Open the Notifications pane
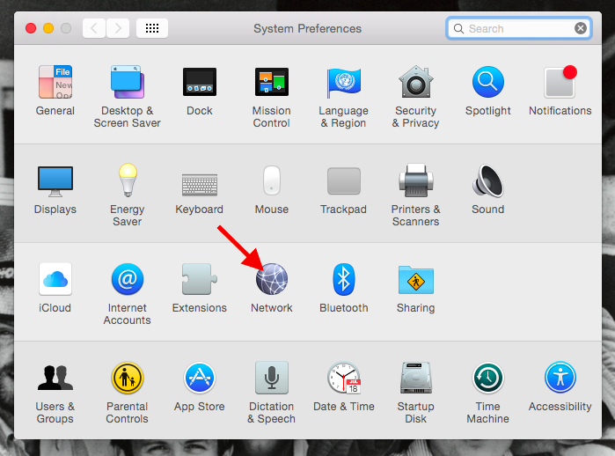This screenshot has height=456, width=615. tap(560, 83)
